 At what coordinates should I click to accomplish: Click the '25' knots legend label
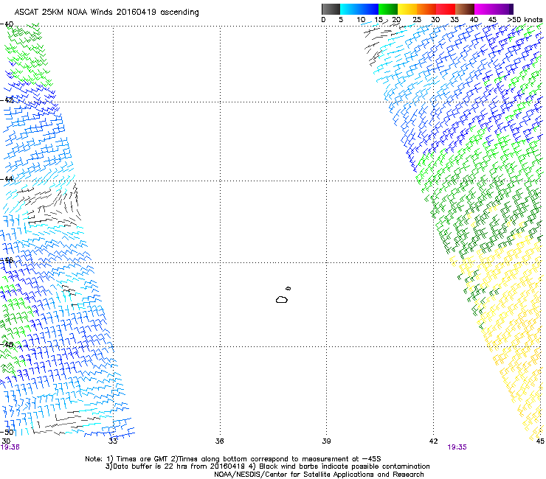point(417,20)
